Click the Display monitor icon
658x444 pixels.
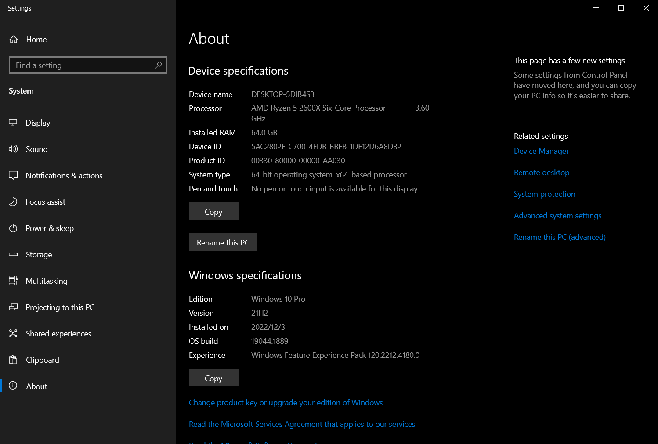[13, 123]
